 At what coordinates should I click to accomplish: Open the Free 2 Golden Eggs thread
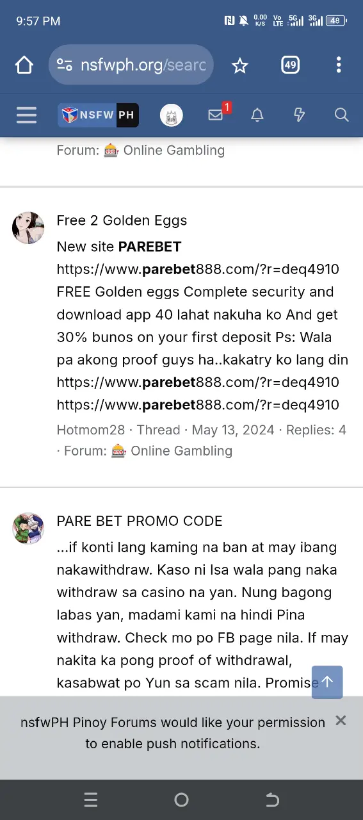pyautogui.click(x=122, y=220)
